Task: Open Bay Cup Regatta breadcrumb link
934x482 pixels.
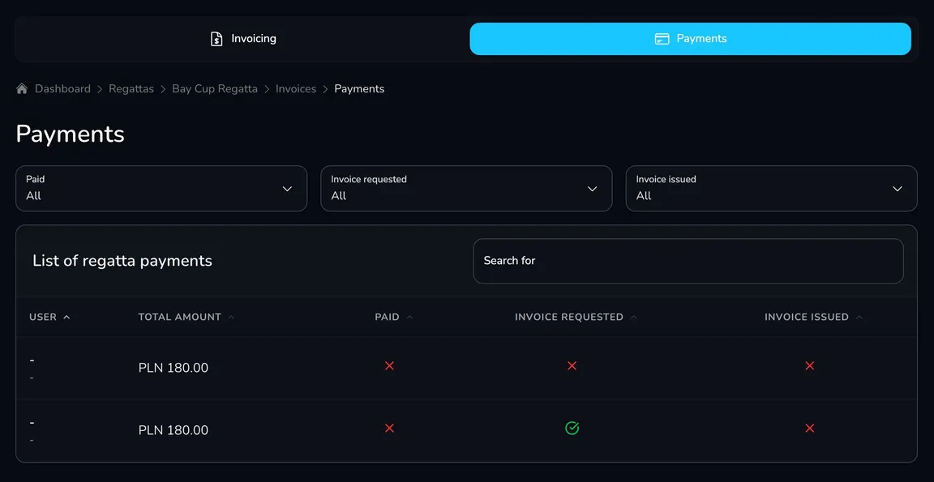Action: click(x=215, y=88)
